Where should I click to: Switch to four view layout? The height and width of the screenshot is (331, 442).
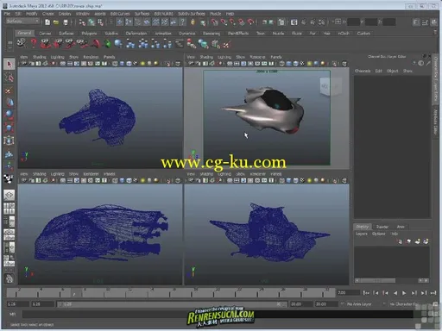[x=9, y=208]
